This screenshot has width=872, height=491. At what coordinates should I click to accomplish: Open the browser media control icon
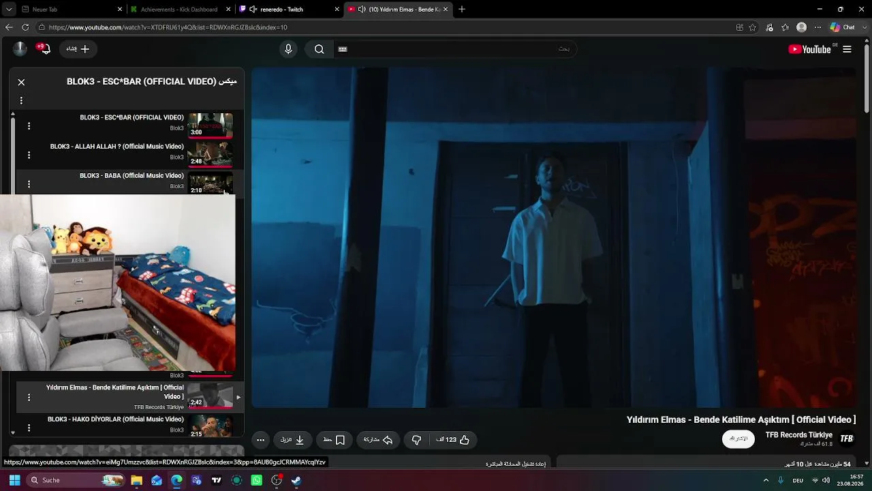coord(769,27)
